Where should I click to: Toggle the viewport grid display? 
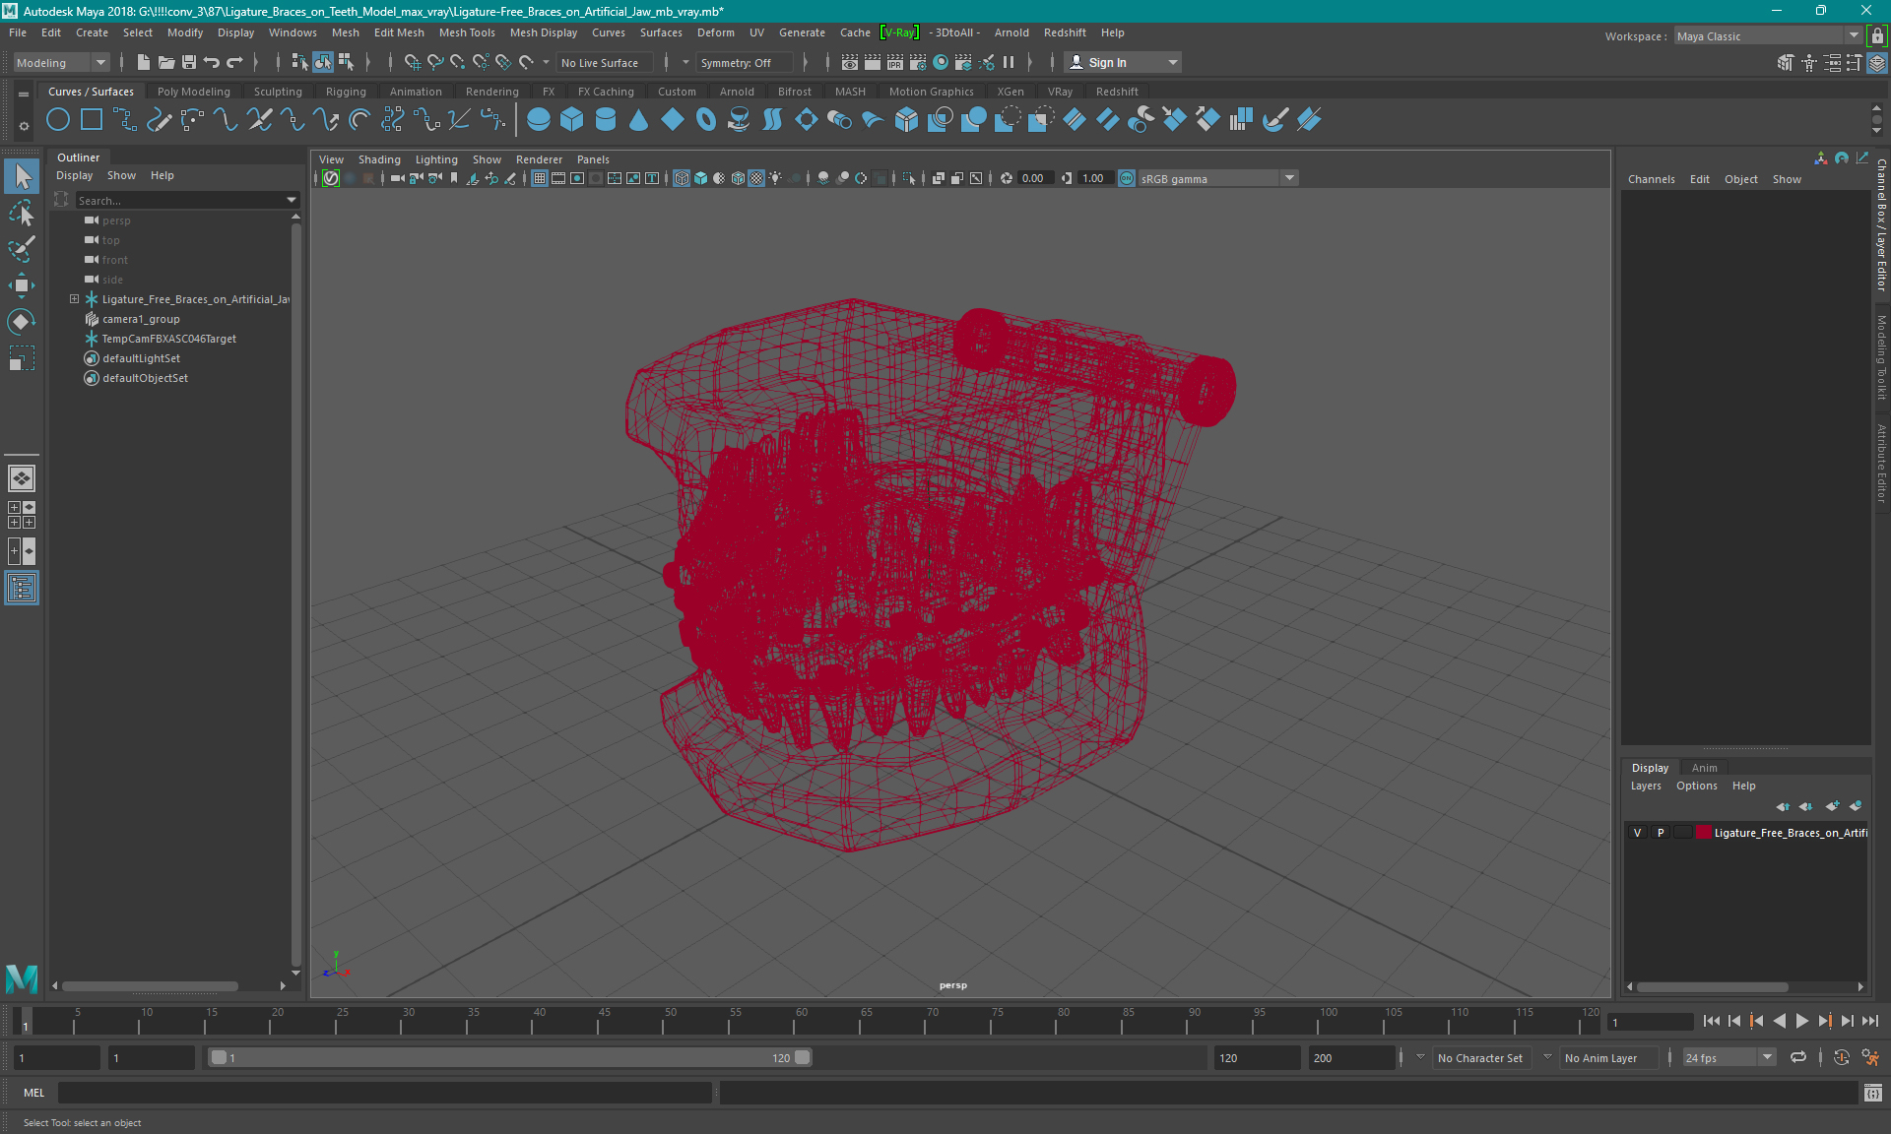pos(540,178)
